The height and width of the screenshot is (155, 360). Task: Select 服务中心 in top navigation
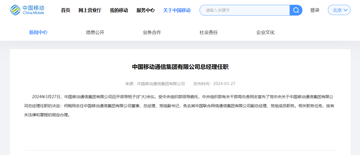pyautogui.click(x=146, y=10)
